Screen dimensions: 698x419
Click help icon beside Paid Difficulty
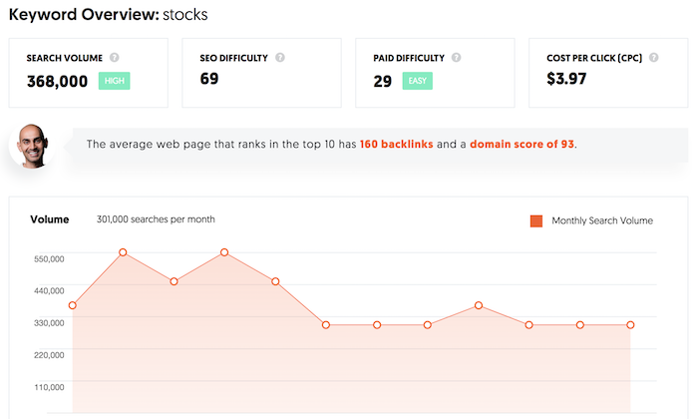pos(457,58)
